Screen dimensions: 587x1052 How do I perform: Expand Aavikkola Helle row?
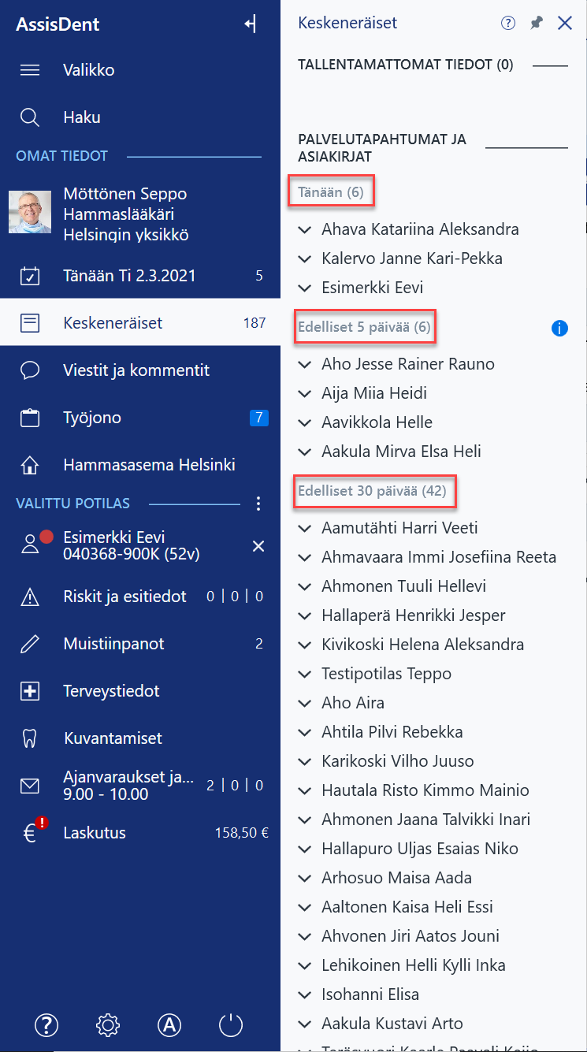pos(305,422)
